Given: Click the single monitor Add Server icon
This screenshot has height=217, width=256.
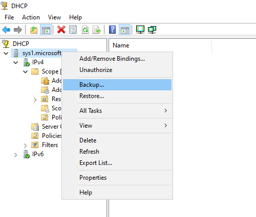Looking at the screenshot, I should (140, 30).
